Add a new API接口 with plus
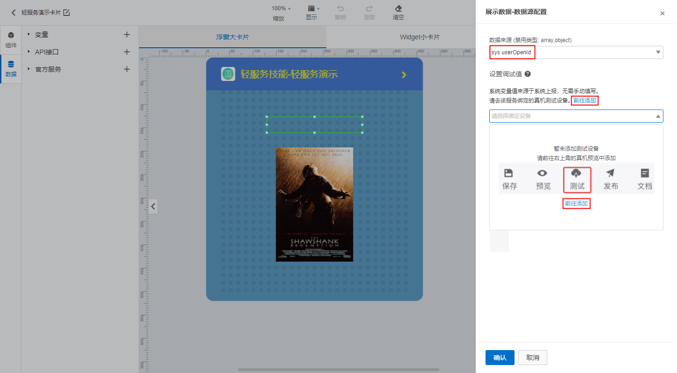Image resolution: width=677 pixels, height=373 pixels. [126, 52]
